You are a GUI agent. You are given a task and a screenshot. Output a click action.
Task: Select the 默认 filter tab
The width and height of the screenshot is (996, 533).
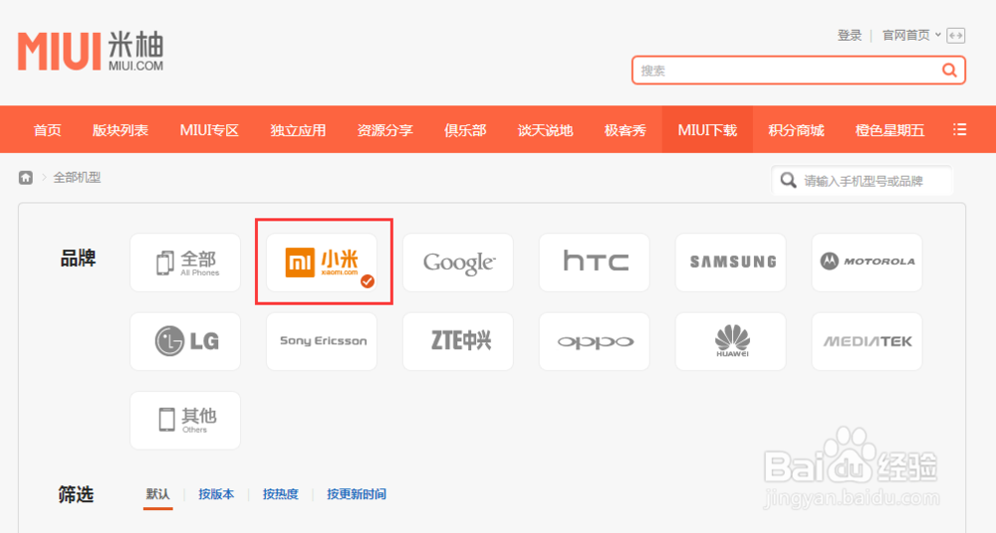tap(157, 493)
